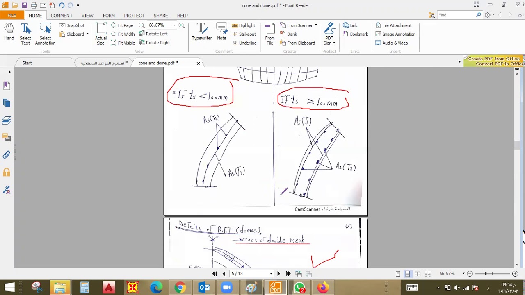Open Google Chrome from the taskbar

pyautogui.click(x=180, y=288)
